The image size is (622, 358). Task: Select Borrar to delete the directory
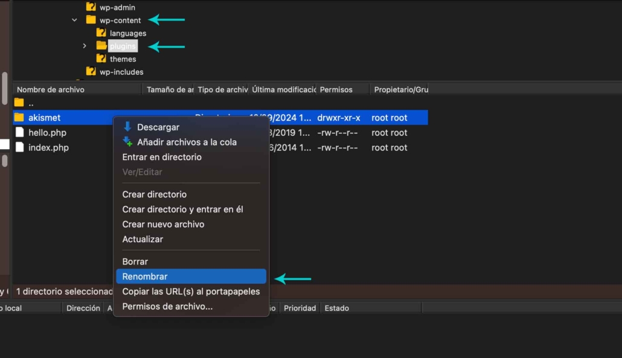click(135, 261)
